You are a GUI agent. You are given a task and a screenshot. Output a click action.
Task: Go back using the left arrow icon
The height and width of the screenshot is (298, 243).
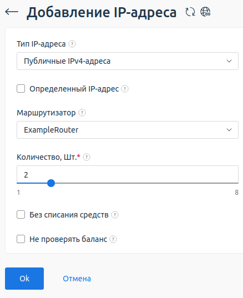point(12,12)
